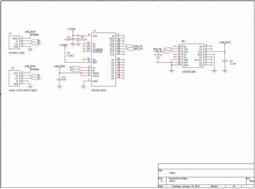Click the part number label below J2
The image size is (255, 189).
point(23,90)
